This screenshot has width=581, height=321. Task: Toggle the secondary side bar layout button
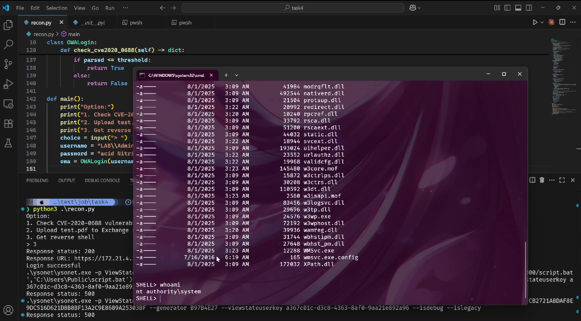coord(529,8)
